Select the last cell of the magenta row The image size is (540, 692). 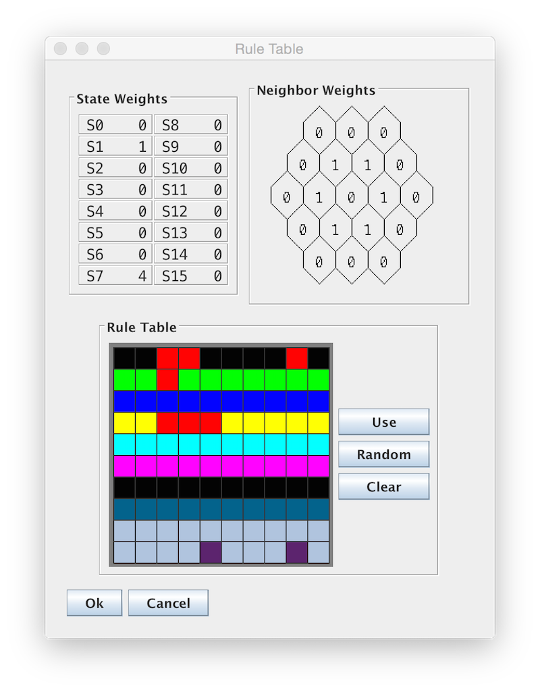(x=319, y=466)
